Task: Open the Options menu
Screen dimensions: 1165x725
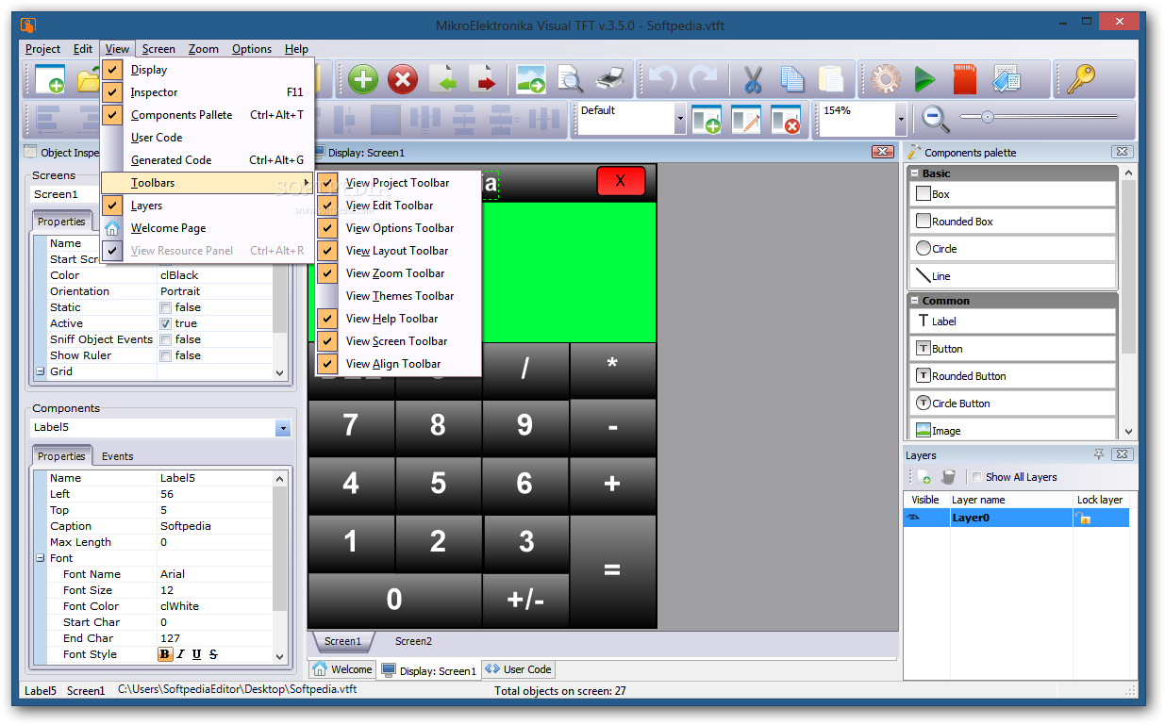Action: pyautogui.click(x=252, y=49)
